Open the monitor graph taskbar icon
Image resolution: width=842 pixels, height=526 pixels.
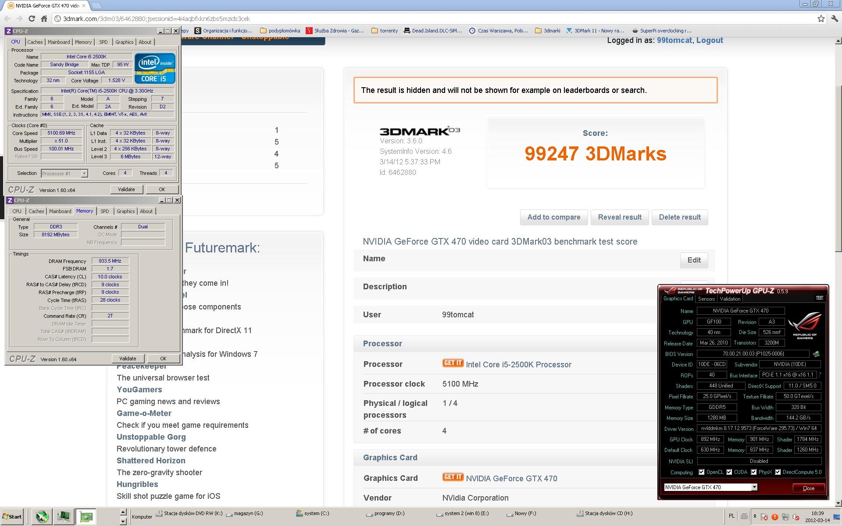pos(64,517)
